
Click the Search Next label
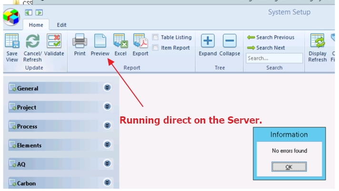pyautogui.click(x=270, y=48)
